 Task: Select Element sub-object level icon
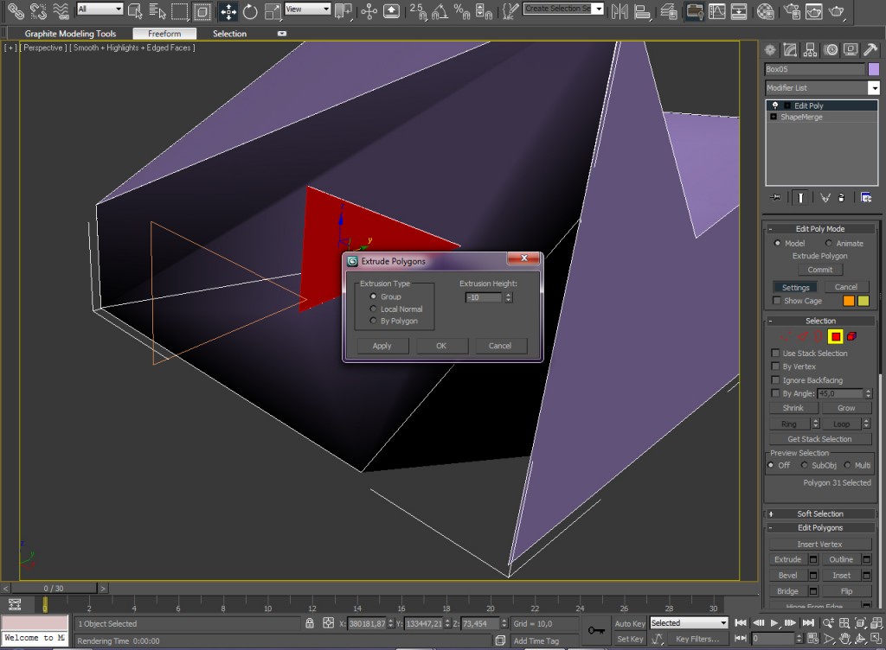pyautogui.click(x=851, y=337)
